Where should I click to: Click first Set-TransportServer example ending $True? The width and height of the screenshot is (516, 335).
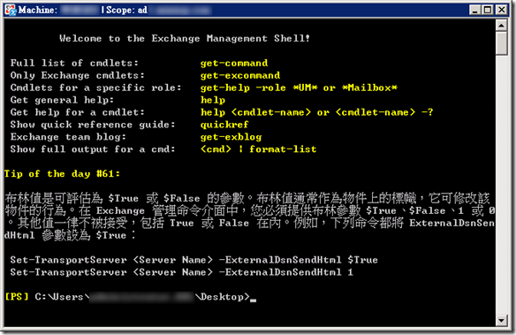pyautogui.click(x=193, y=260)
